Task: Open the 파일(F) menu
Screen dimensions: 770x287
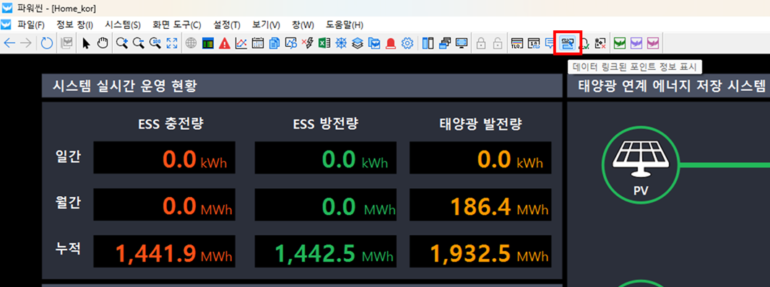Action: click(x=31, y=25)
